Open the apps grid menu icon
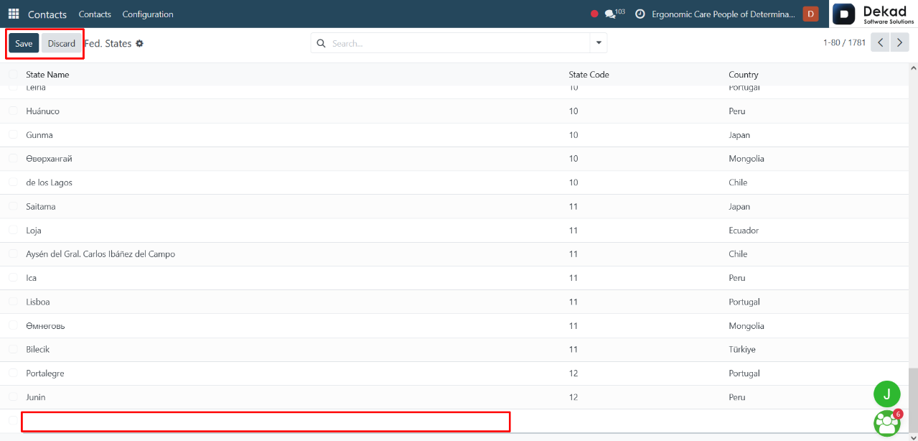This screenshot has height=441, width=918. pyautogui.click(x=14, y=14)
